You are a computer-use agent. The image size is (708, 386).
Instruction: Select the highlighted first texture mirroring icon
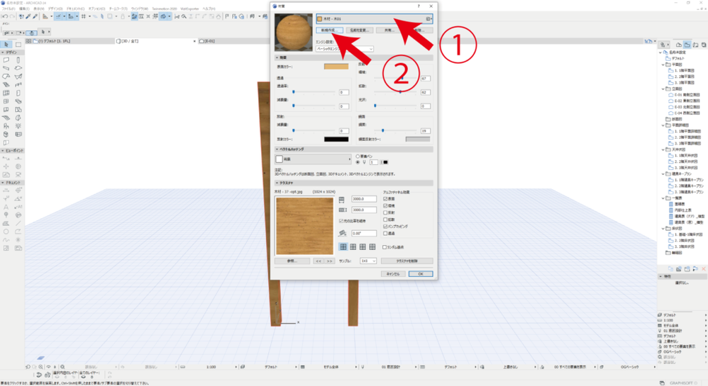[343, 246]
